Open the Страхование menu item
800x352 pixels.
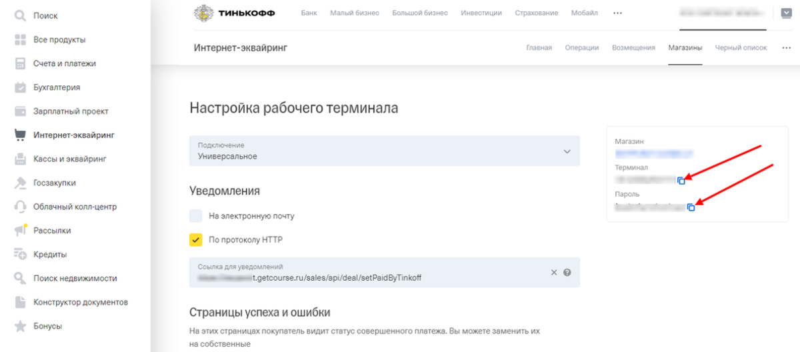(x=537, y=13)
